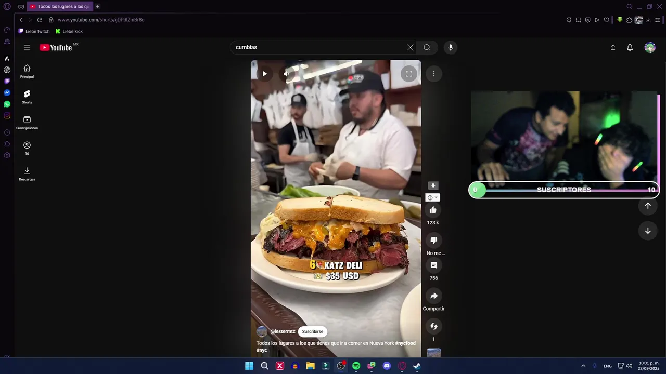Click the Suscriptores progress bar overlay
666x374 pixels.
[x=564, y=190]
